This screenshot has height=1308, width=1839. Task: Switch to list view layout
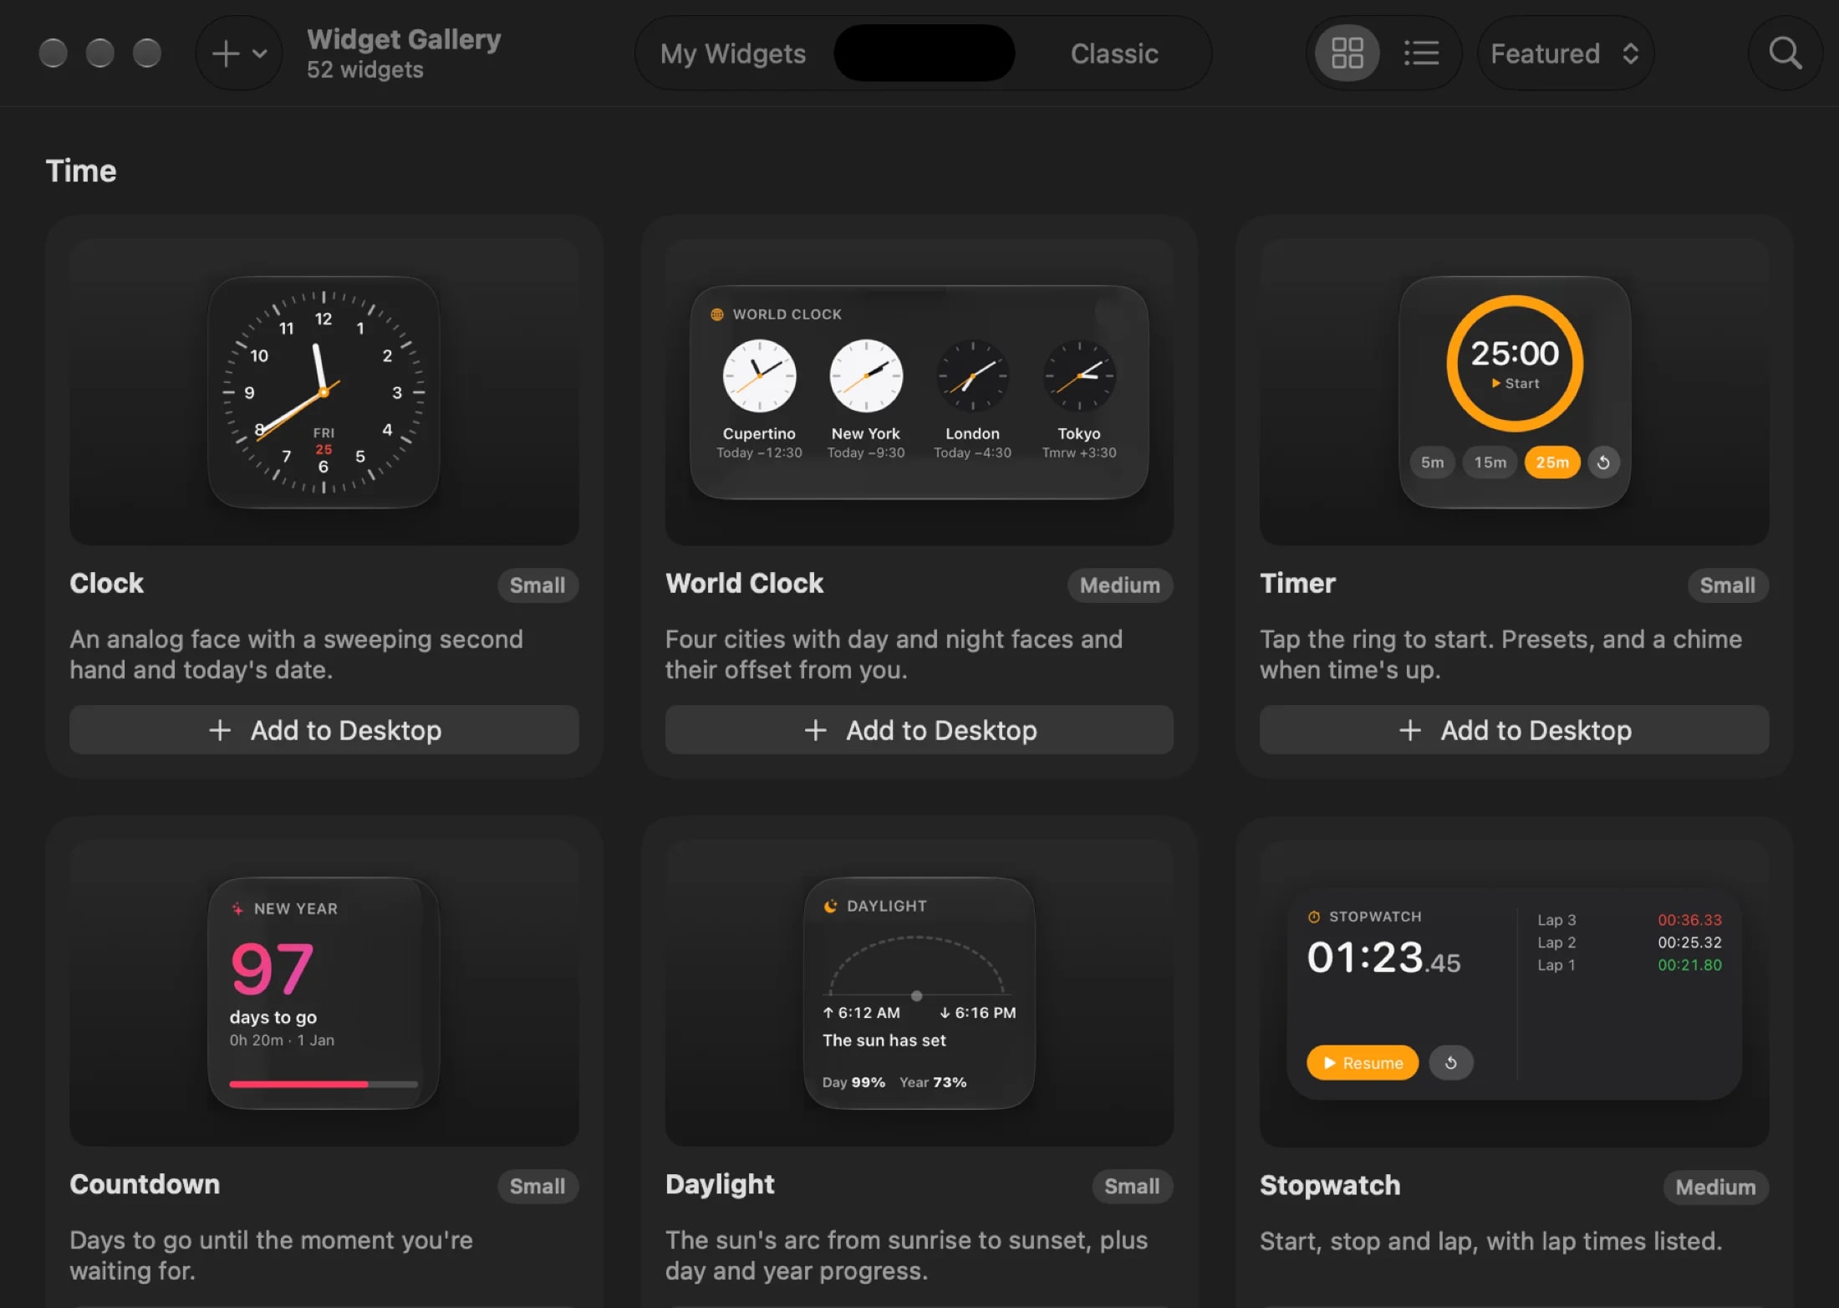click(x=1421, y=54)
